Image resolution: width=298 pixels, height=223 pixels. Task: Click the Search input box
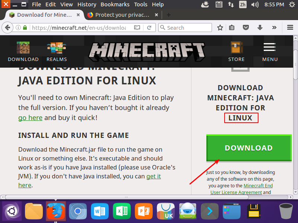point(185,28)
